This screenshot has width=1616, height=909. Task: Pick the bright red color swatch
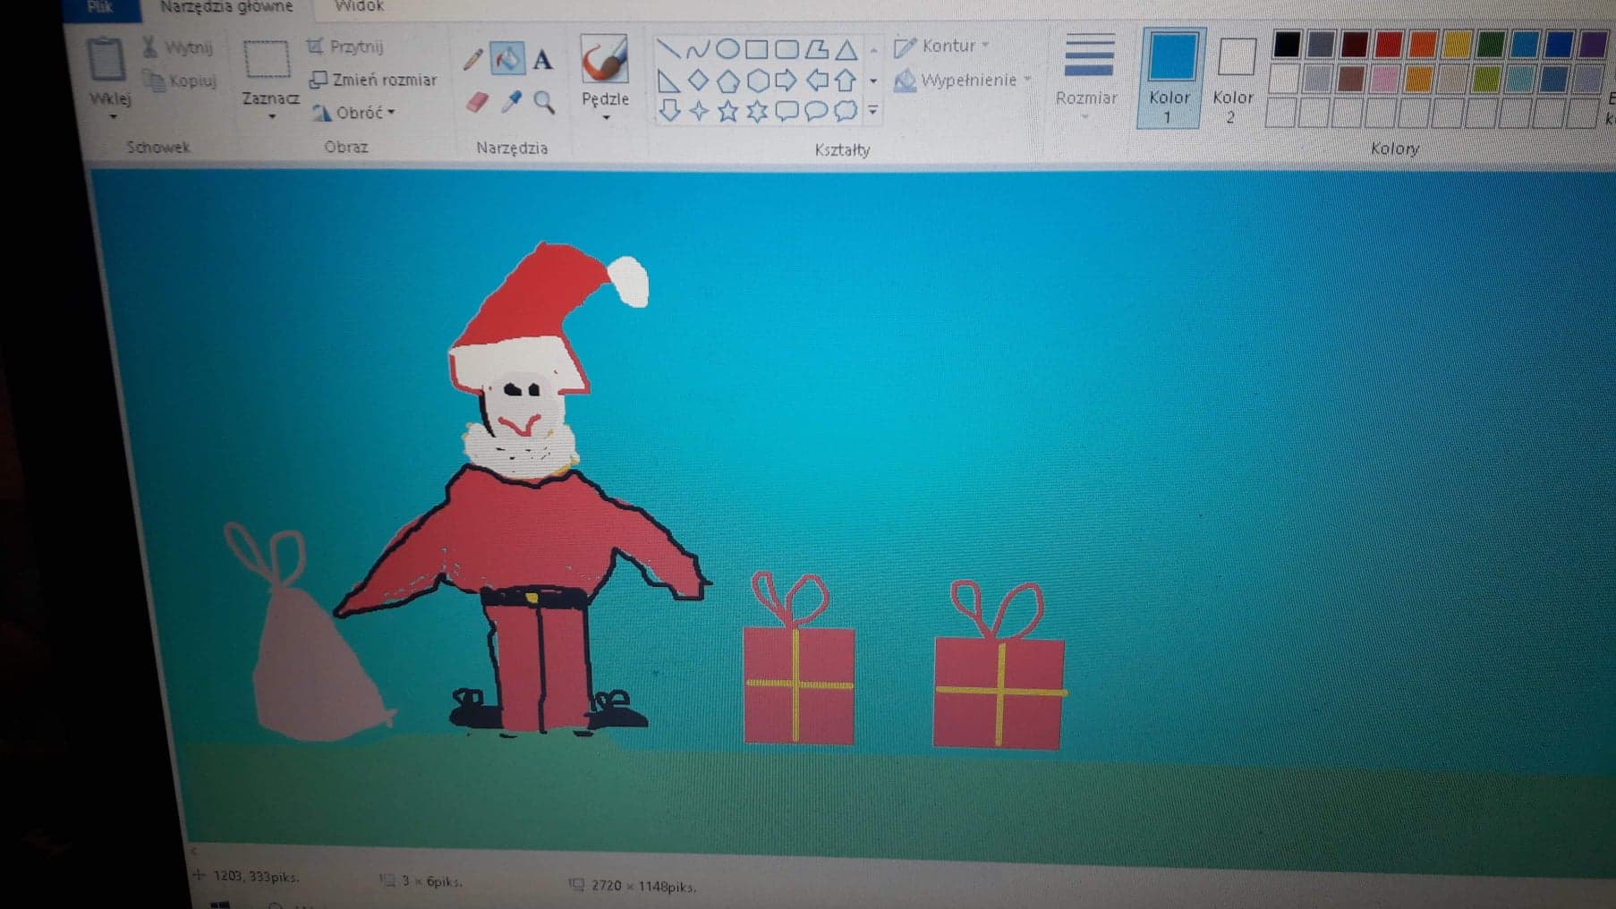click(1389, 43)
